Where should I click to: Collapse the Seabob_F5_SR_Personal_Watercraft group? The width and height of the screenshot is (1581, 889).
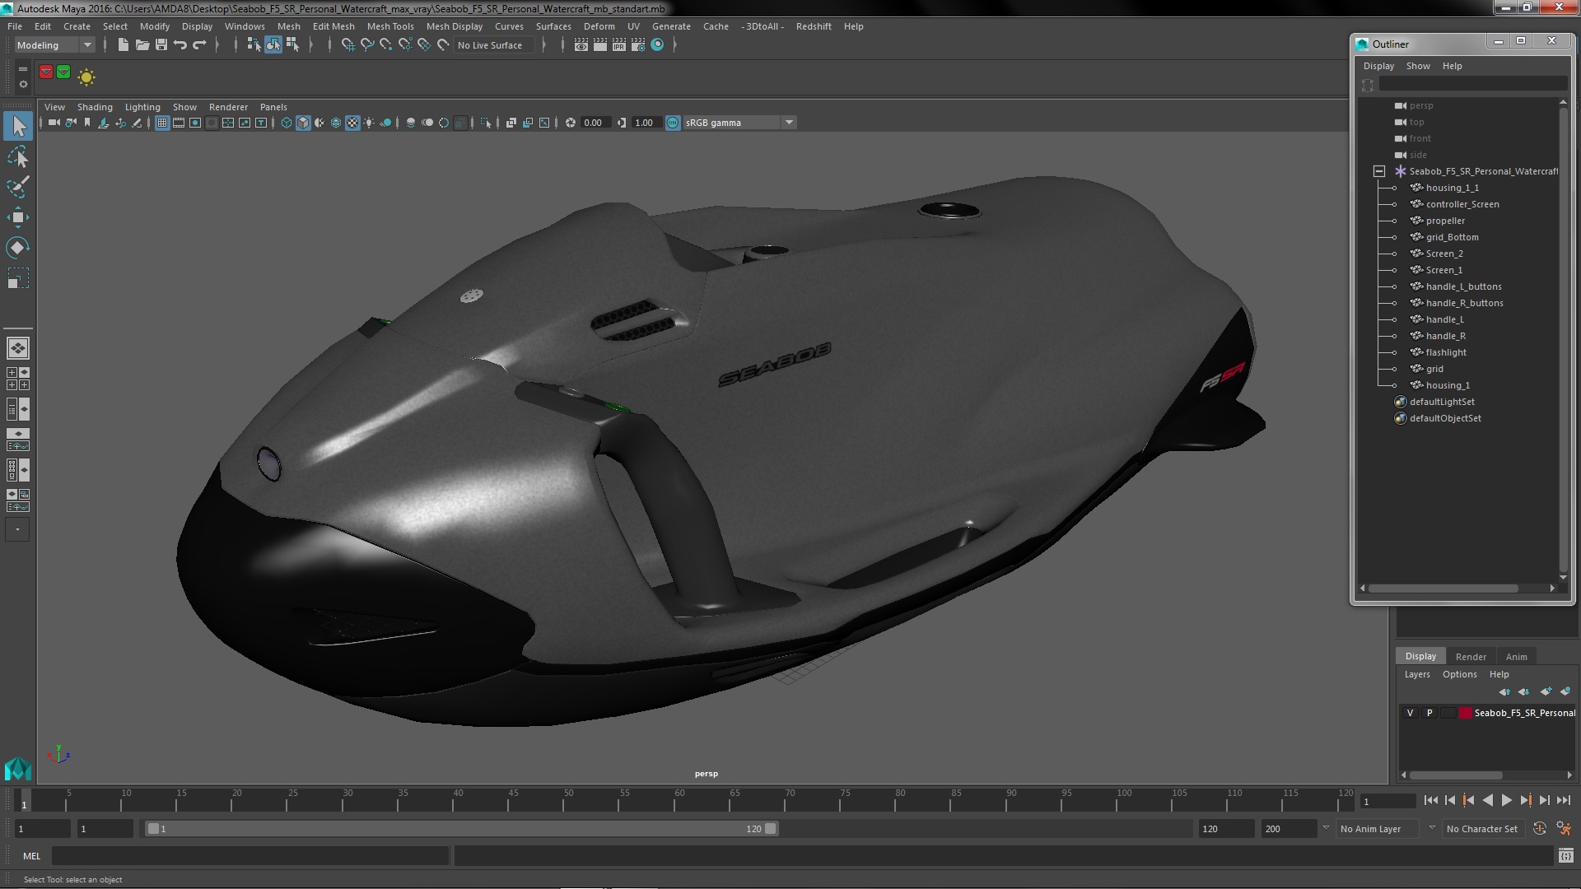point(1379,171)
